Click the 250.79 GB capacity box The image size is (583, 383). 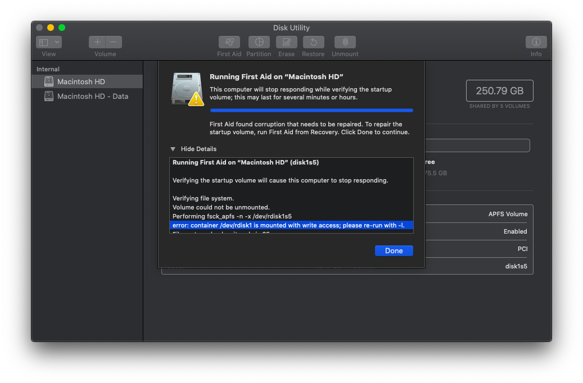click(499, 90)
